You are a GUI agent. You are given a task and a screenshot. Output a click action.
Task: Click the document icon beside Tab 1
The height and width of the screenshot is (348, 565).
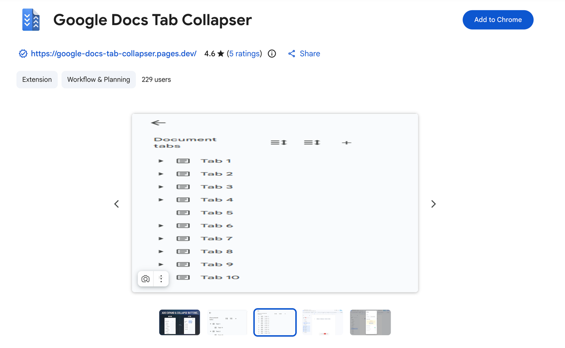click(x=183, y=161)
